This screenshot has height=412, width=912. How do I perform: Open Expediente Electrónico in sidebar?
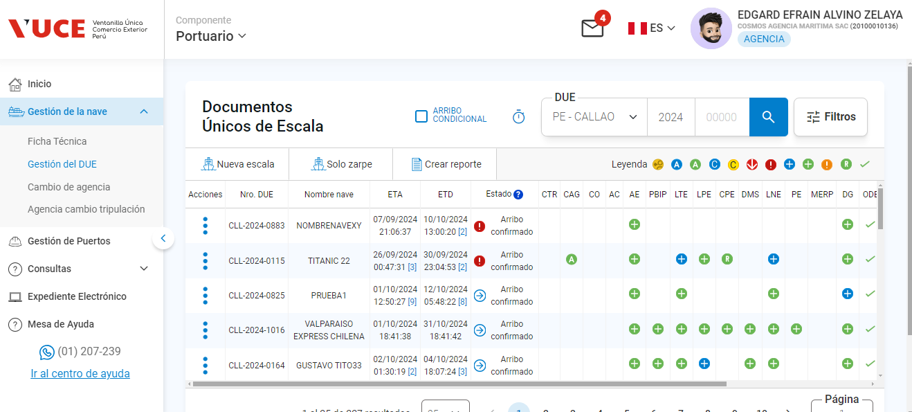(x=77, y=296)
